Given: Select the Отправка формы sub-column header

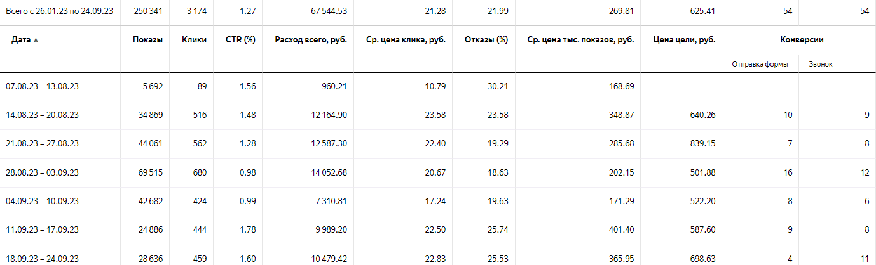Looking at the screenshot, I should [x=760, y=64].
